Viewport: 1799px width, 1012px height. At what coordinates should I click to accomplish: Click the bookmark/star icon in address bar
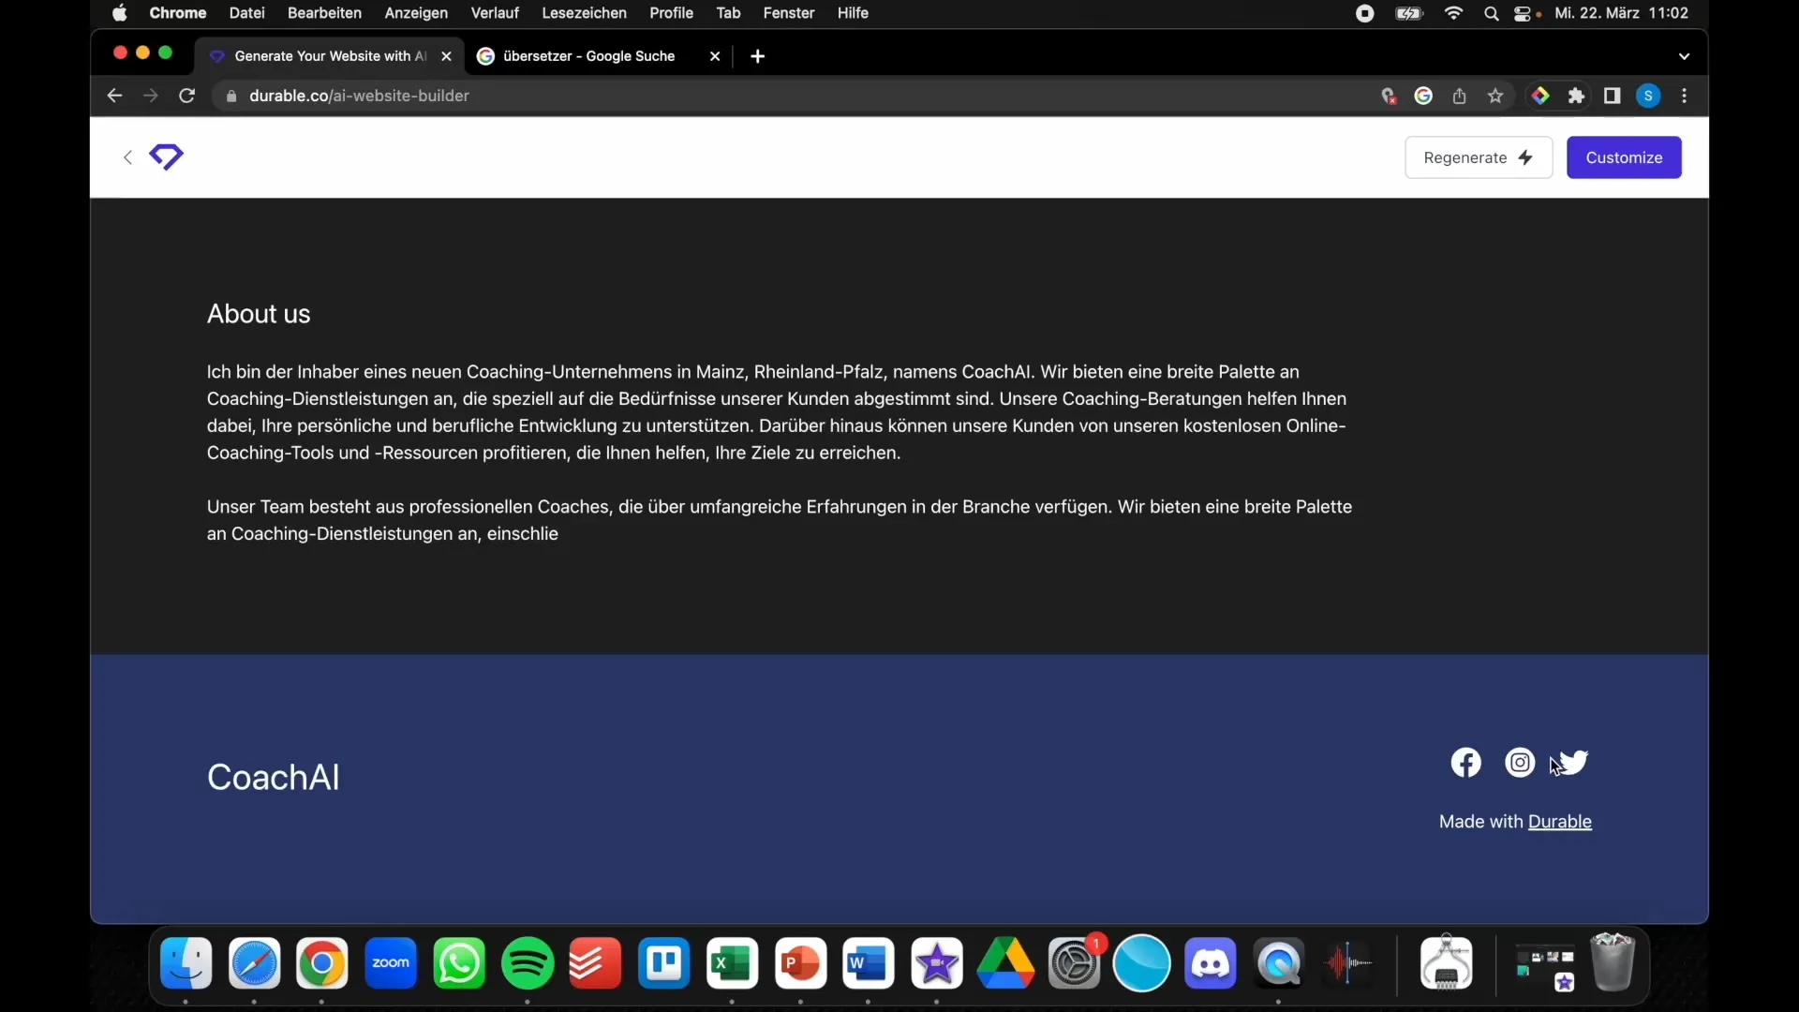click(x=1495, y=96)
